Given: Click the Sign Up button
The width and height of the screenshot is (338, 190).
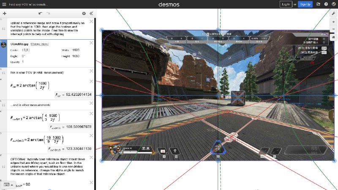Looking at the screenshot, I should (305, 4).
